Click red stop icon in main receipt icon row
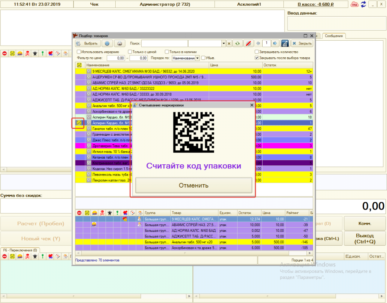 (5, 54)
